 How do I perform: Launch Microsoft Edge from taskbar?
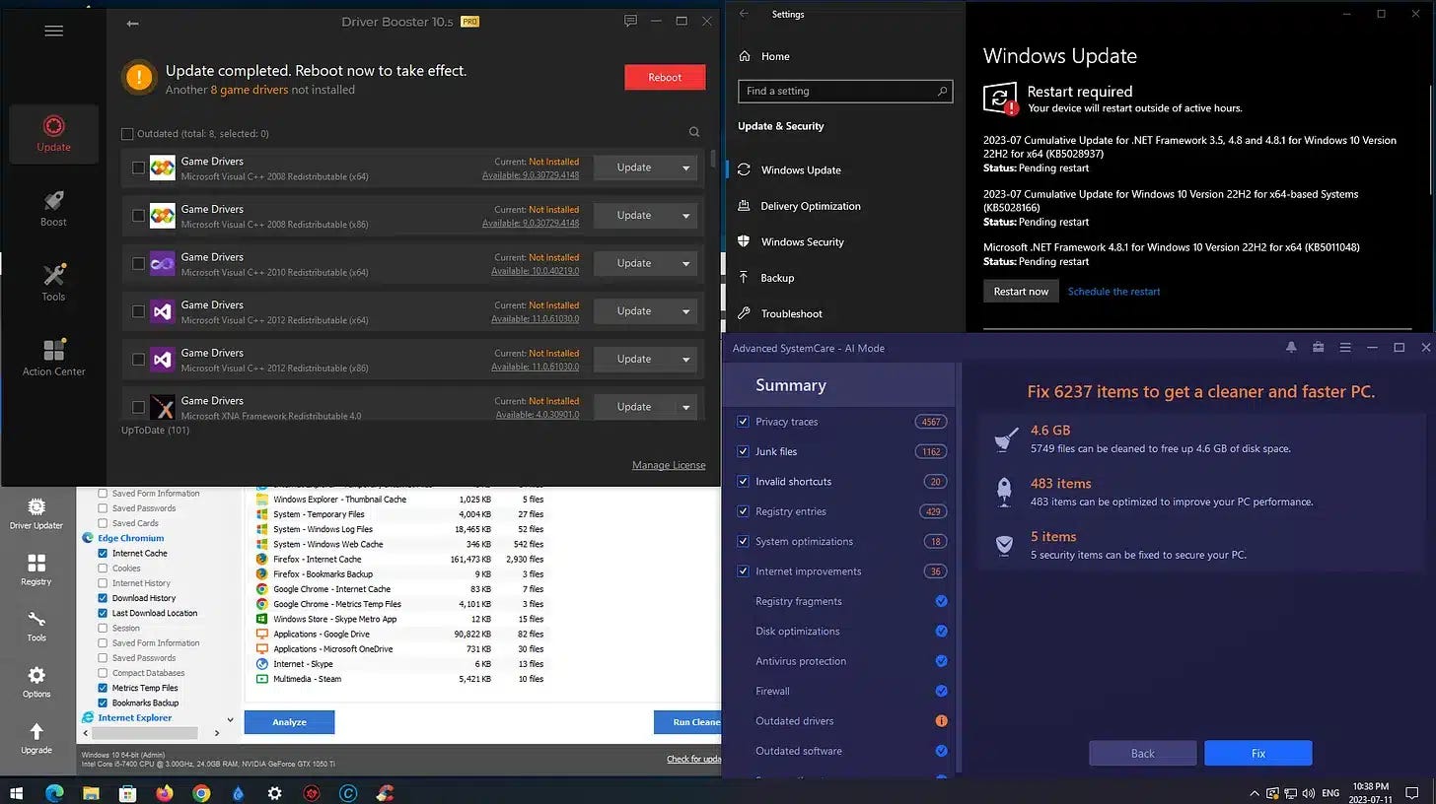click(x=52, y=792)
